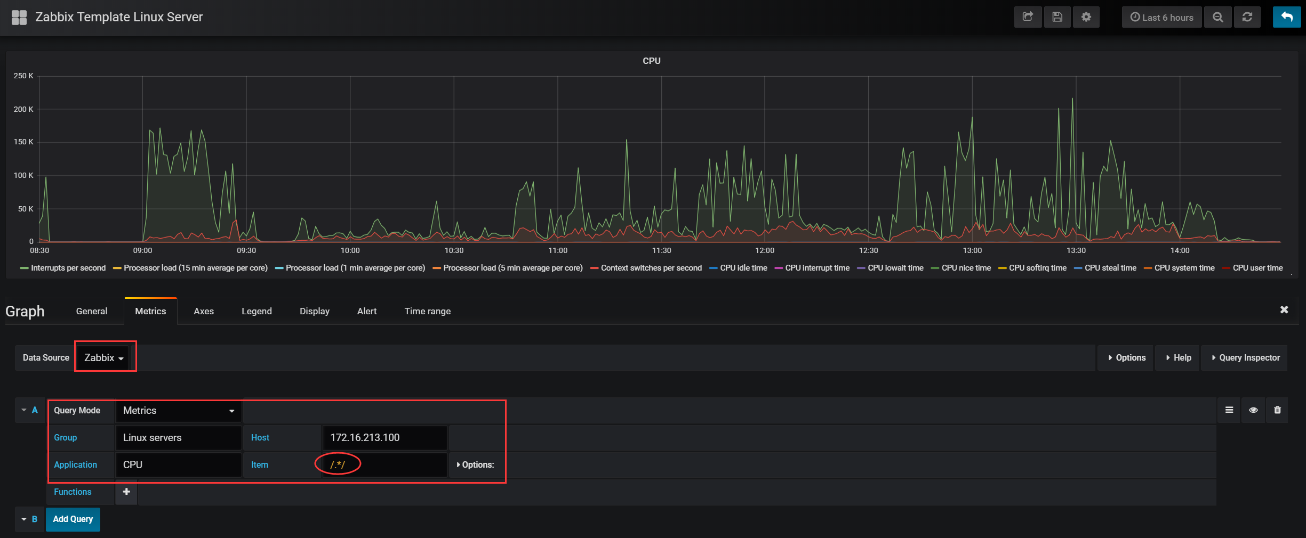Switch to the General tab
1306x538 pixels.
point(92,311)
